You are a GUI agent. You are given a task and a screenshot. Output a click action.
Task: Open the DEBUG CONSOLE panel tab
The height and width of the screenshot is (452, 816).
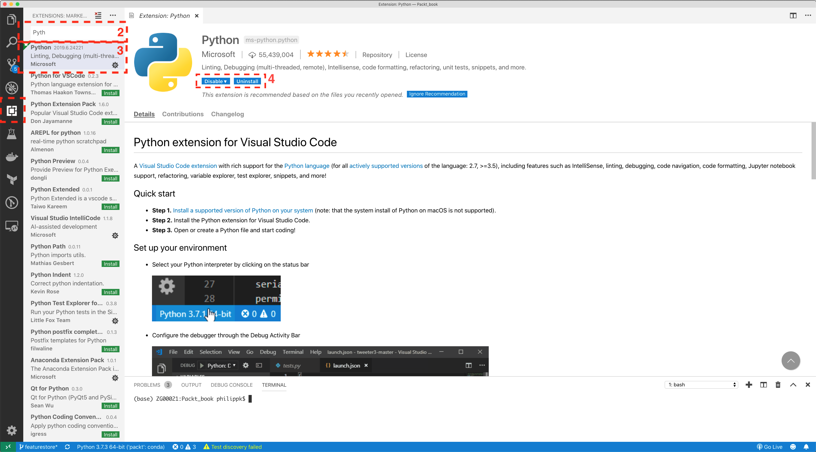[x=232, y=385]
